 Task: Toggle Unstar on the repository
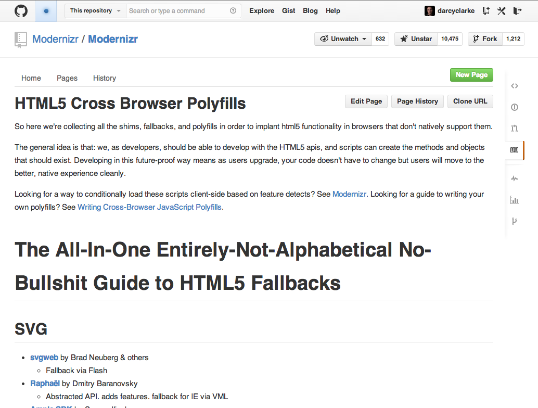click(x=416, y=39)
